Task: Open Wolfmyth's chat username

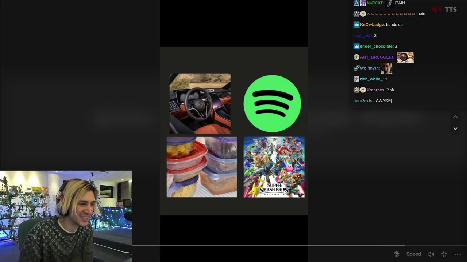Action: (x=370, y=68)
